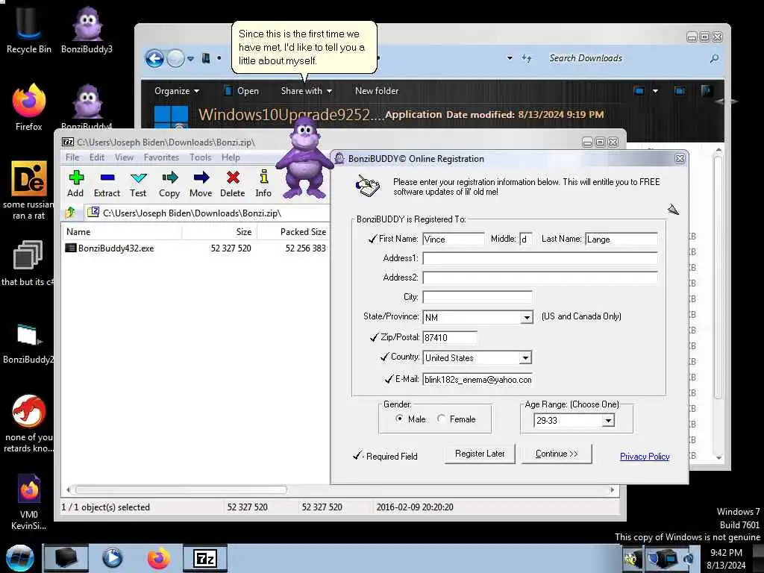Click the E-Mail input field
This screenshot has width=764, height=573.
pos(477,380)
